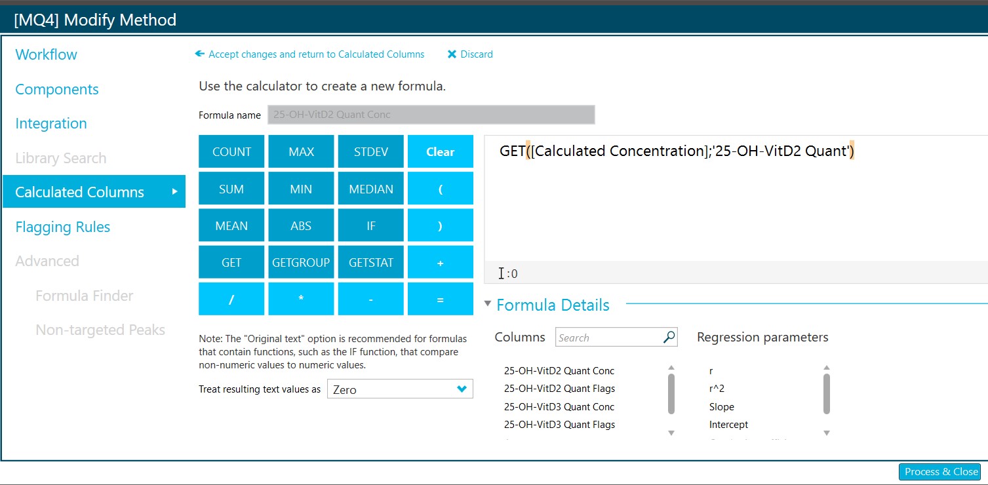988x485 pixels.
Task: Click the Columns list scroll-down arrow
Action: point(671,433)
